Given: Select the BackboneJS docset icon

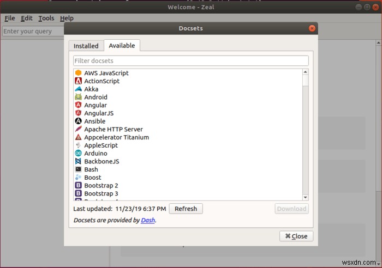Looking at the screenshot, I should (x=78, y=161).
